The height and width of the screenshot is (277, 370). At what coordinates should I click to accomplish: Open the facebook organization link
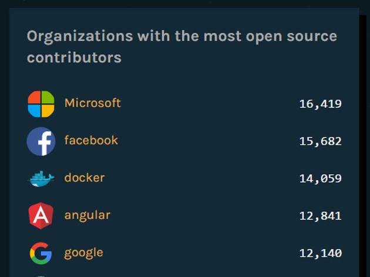click(91, 140)
